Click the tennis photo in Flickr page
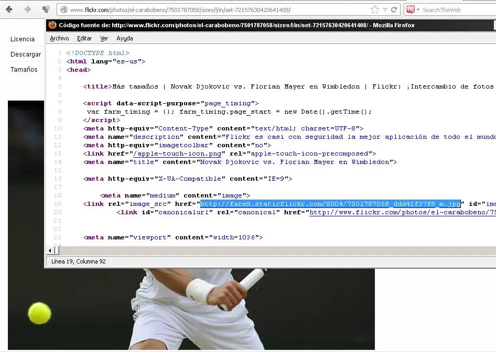496x352 pixels. (x=191, y=309)
